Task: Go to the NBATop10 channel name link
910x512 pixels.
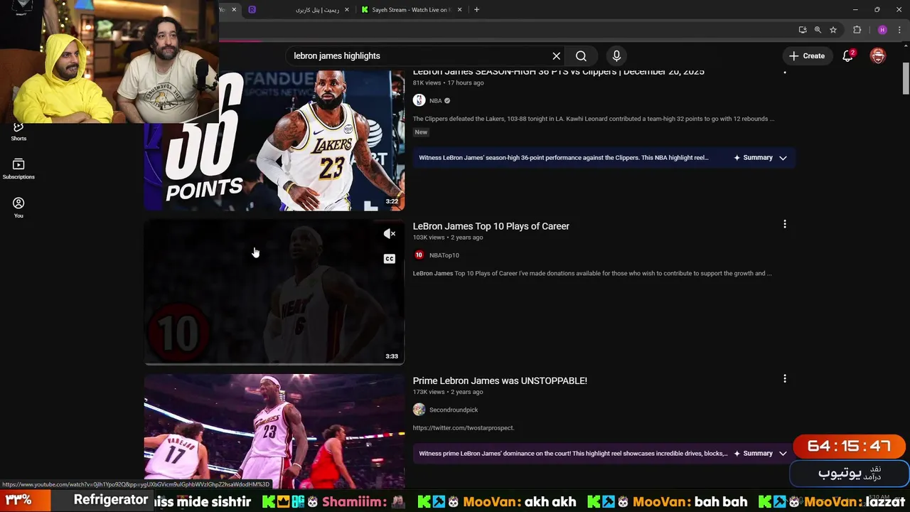Action: tap(444, 255)
